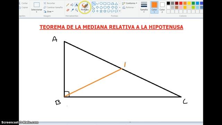Choose the Cloud callout shape
This screenshot has width=222, height=125.
point(116,11)
